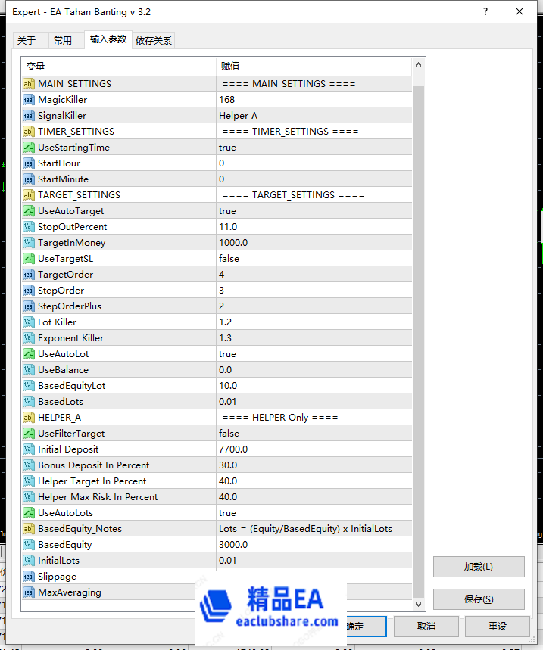Click the UseFilterTarget boolean icon
Viewport: 543px width, 650px height.
pyautogui.click(x=28, y=434)
